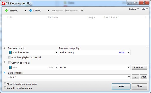Maximize the YT Downloader Plus window

(136, 3)
